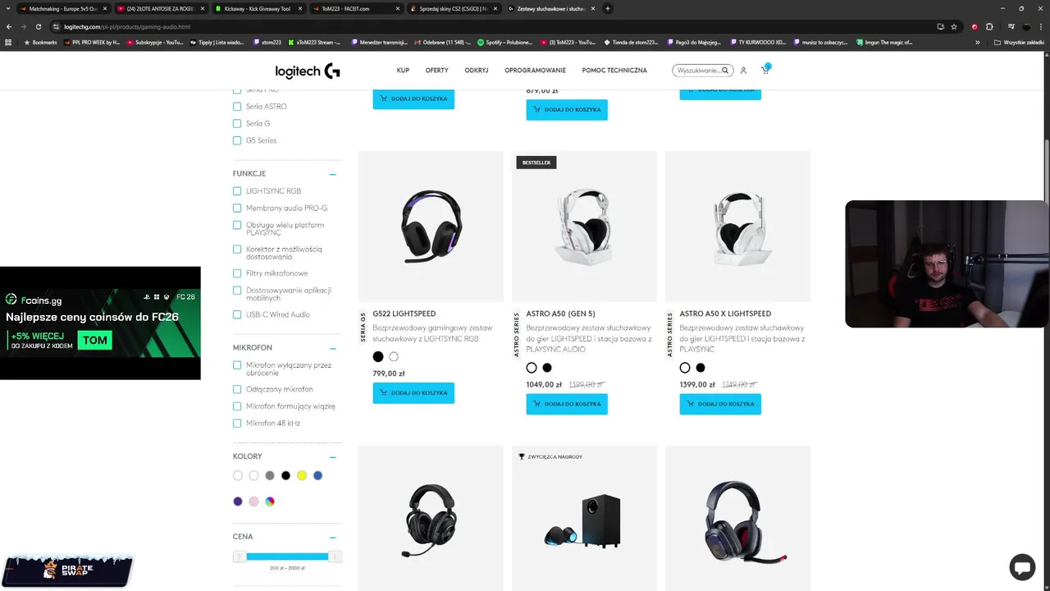This screenshot has height=591, width=1050.
Task: Click the minimum price slider handle
Action: point(240,557)
